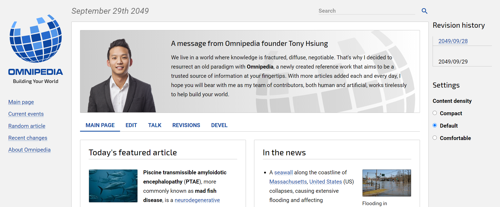Image resolution: width=500 pixels, height=207 pixels.
Task: Click the Content density label
Action: (x=452, y=101)
